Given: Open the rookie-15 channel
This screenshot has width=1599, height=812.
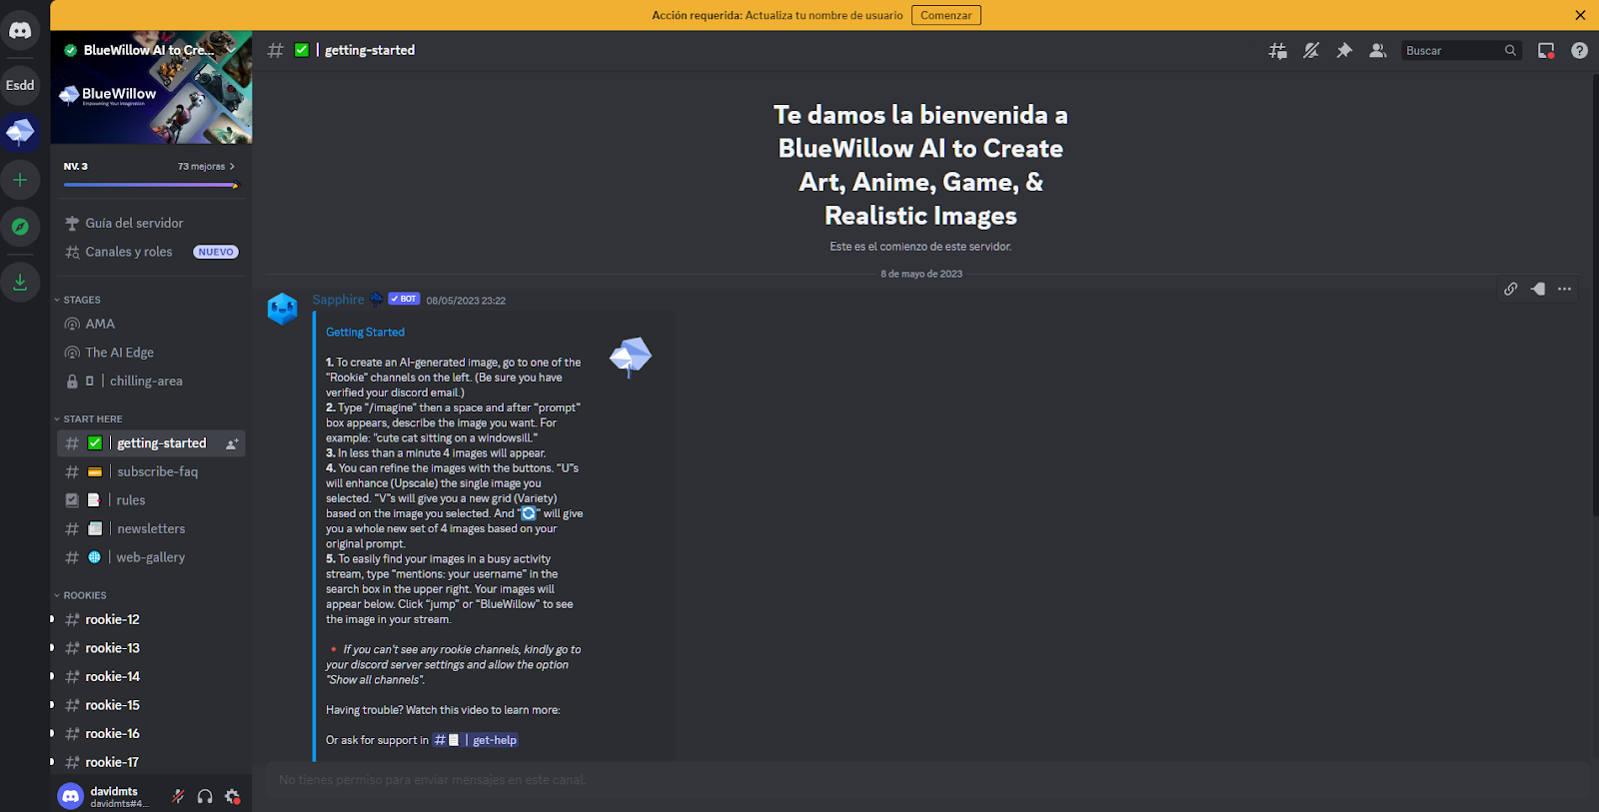Looking at the screenshot, I should coord(151,705).
